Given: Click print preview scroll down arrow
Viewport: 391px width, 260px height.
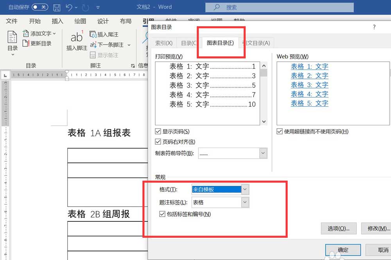Looking at the screenshot, I should (x=264, y=121).
